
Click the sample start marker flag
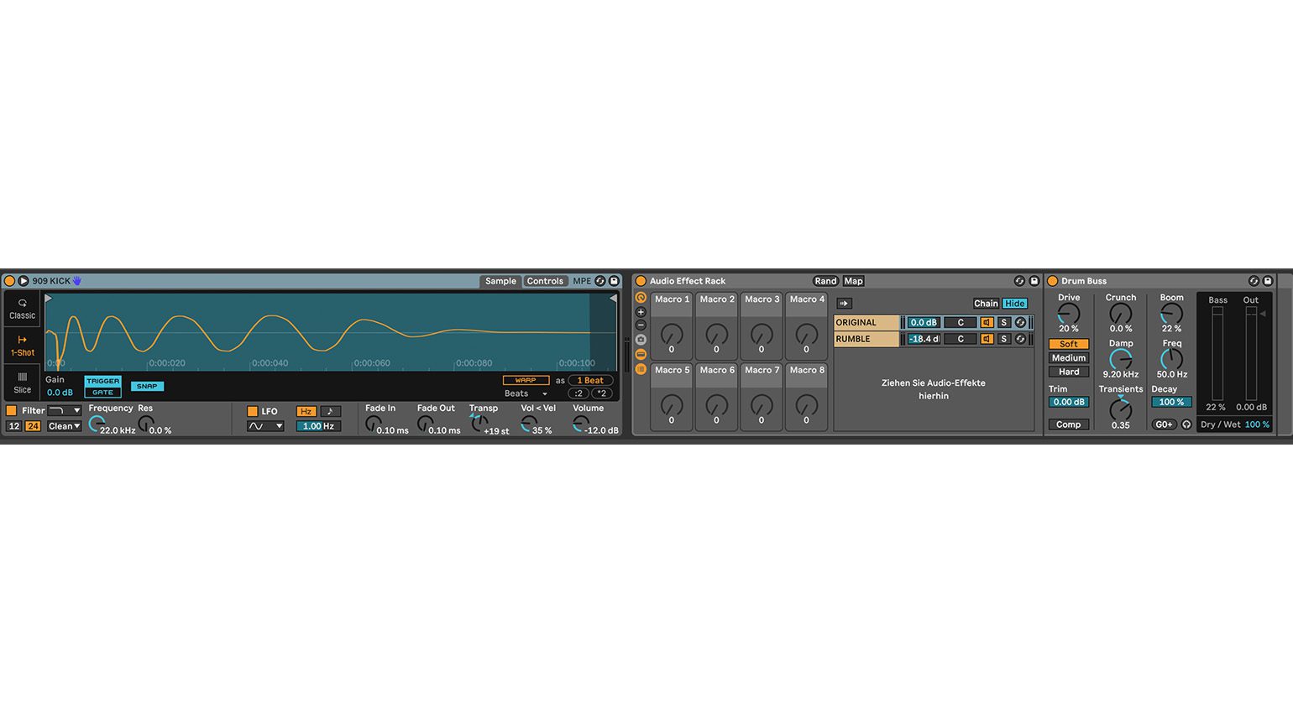pyautogui.click(x=49, y=299)
